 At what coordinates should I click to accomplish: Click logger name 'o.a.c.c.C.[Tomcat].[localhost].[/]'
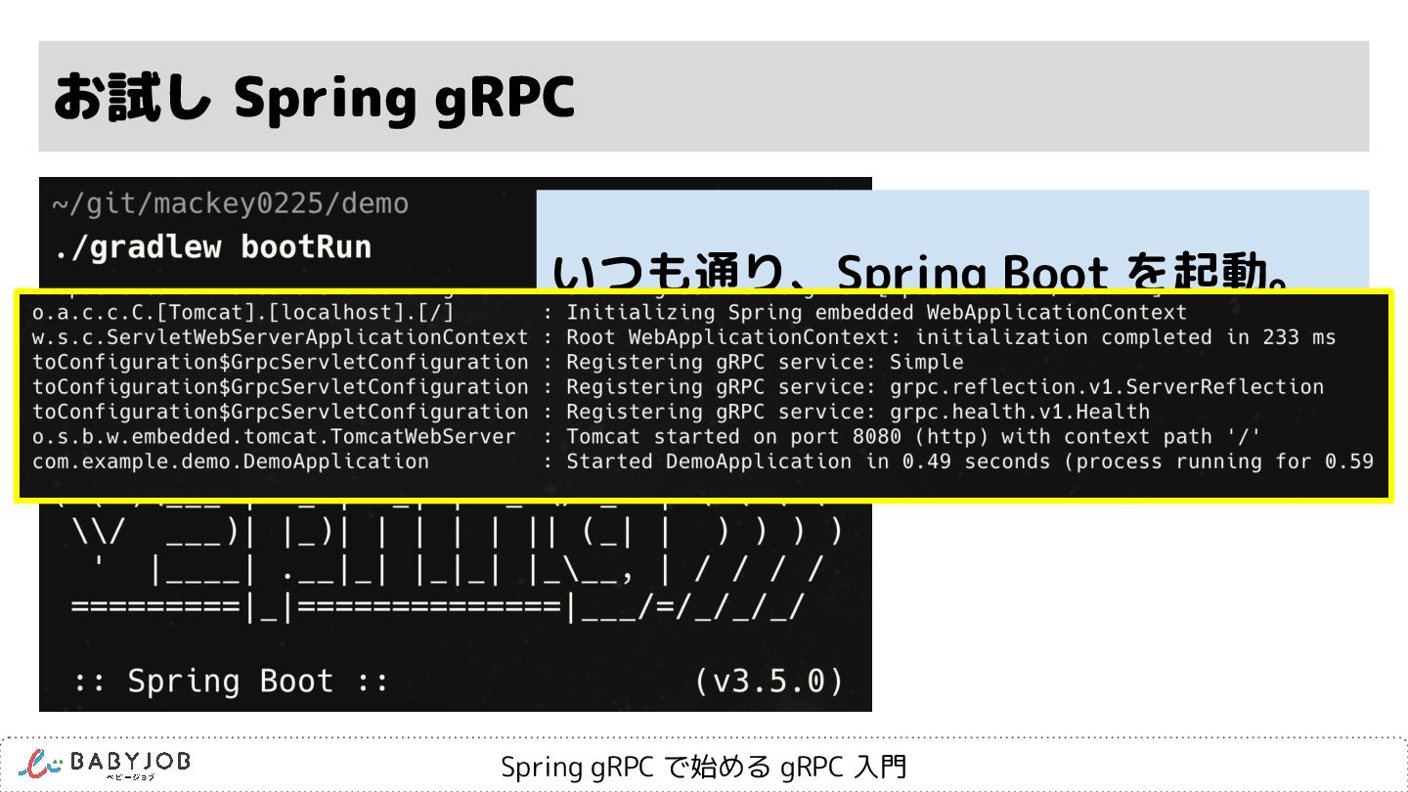pyautogui.click(x=243, y=313)
